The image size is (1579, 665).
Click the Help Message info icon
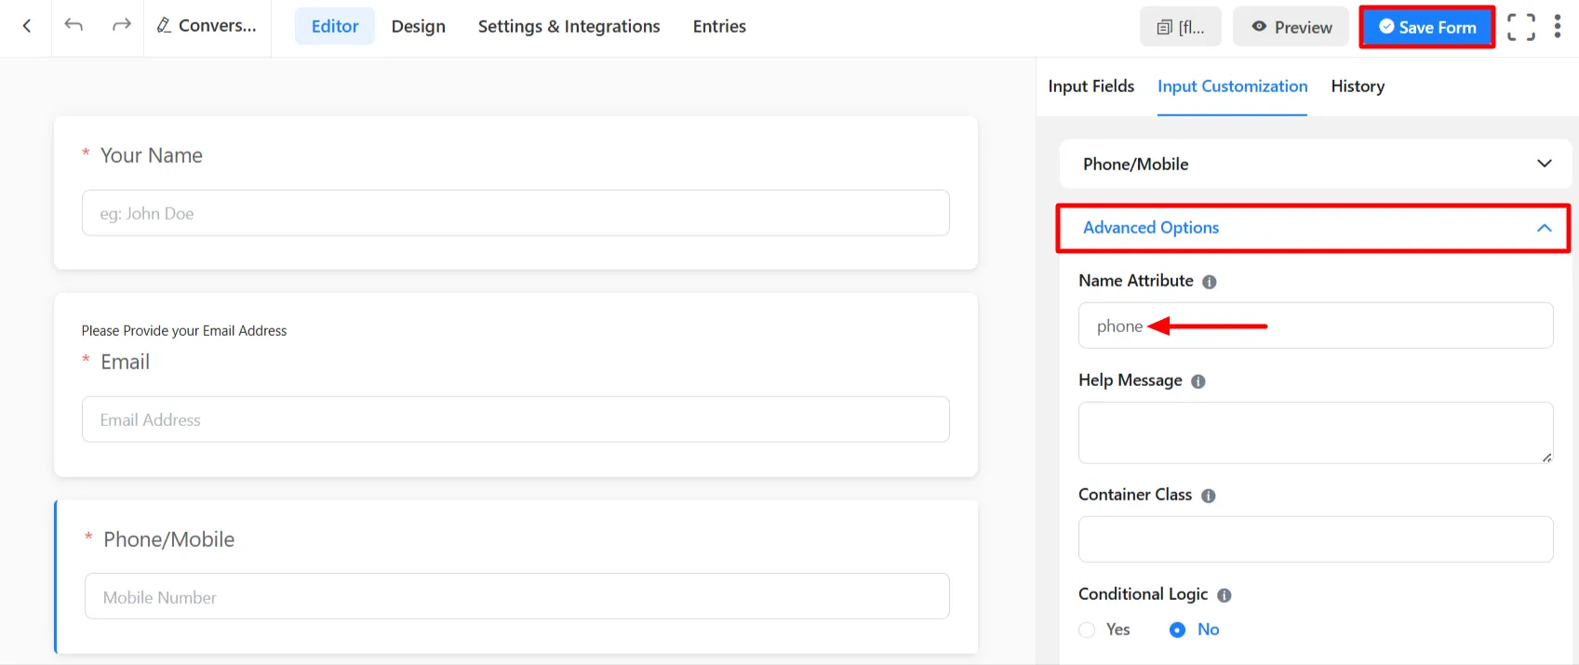tap(1198, 381)
